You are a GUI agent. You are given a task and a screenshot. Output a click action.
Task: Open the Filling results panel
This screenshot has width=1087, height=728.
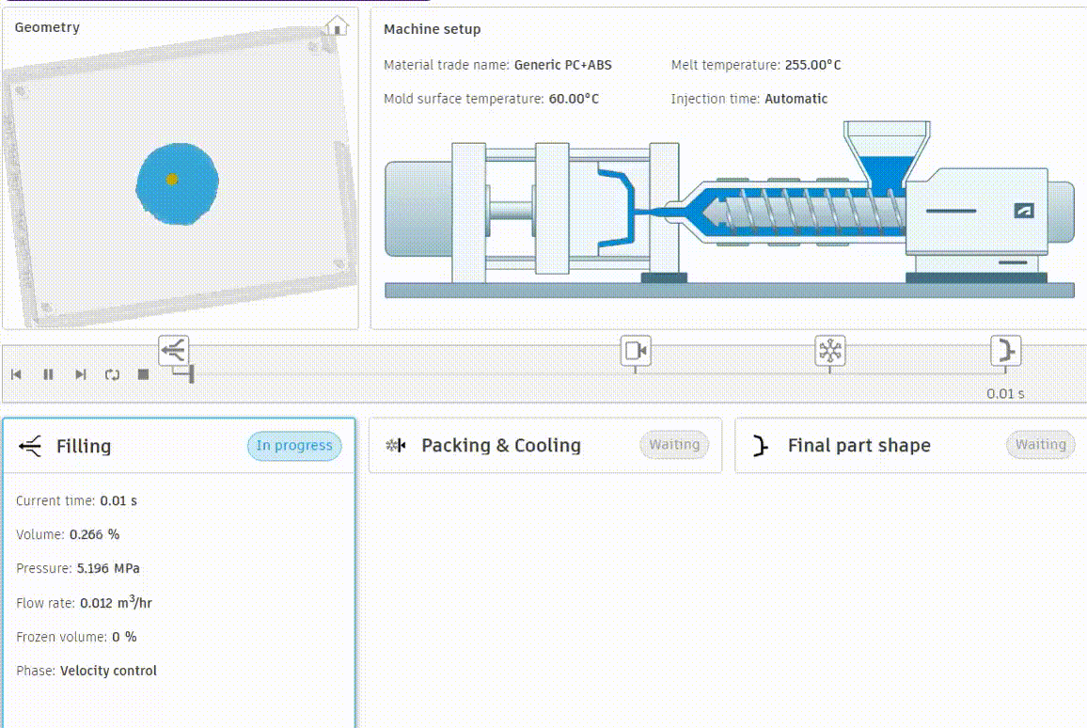click(84, 446)
